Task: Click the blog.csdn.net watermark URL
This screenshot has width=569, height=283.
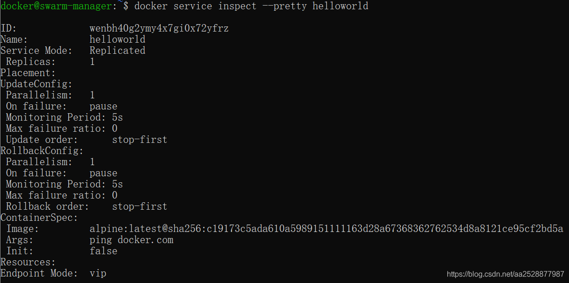Action: click(505, 274)
